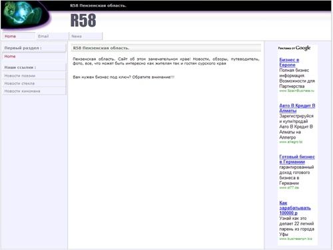The image size is (333, 250).
Task: Click the glowing globe site logo
Action: point(25,15)
